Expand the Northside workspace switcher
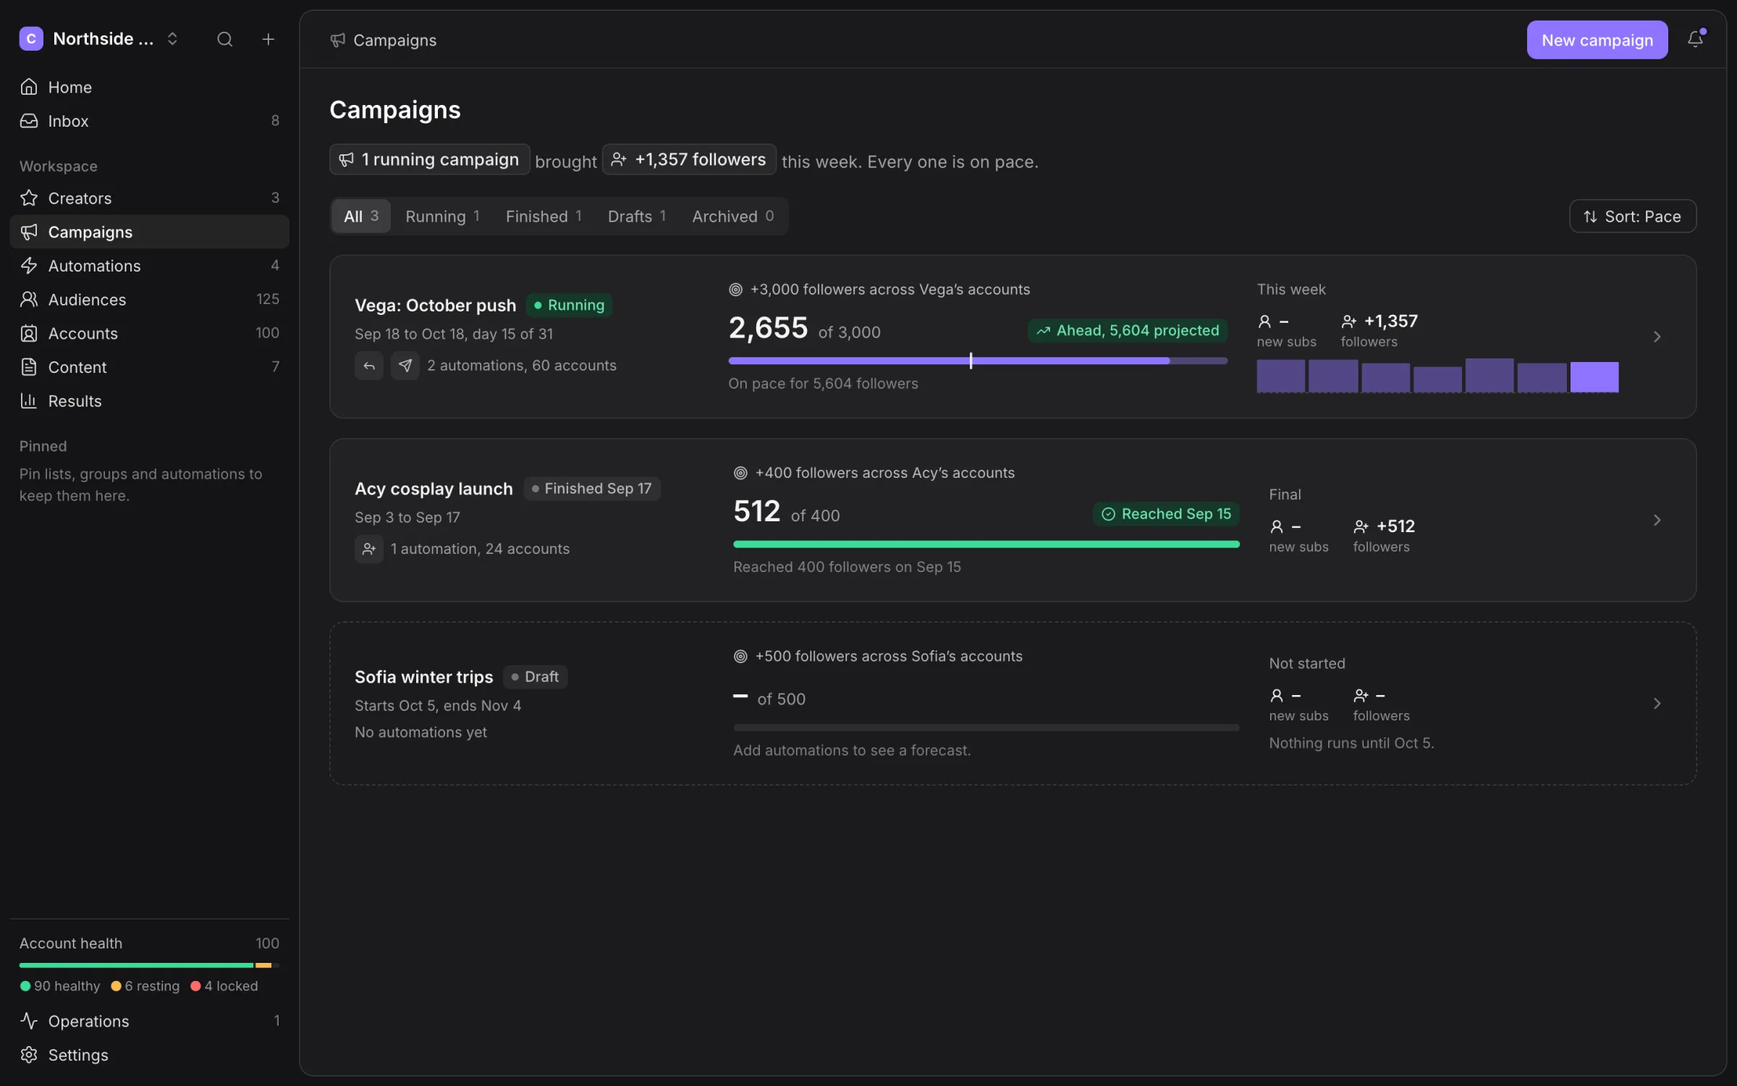The height and width of the screenshot is (1086, 1737). pyautogui.click(x=99, y=39)
